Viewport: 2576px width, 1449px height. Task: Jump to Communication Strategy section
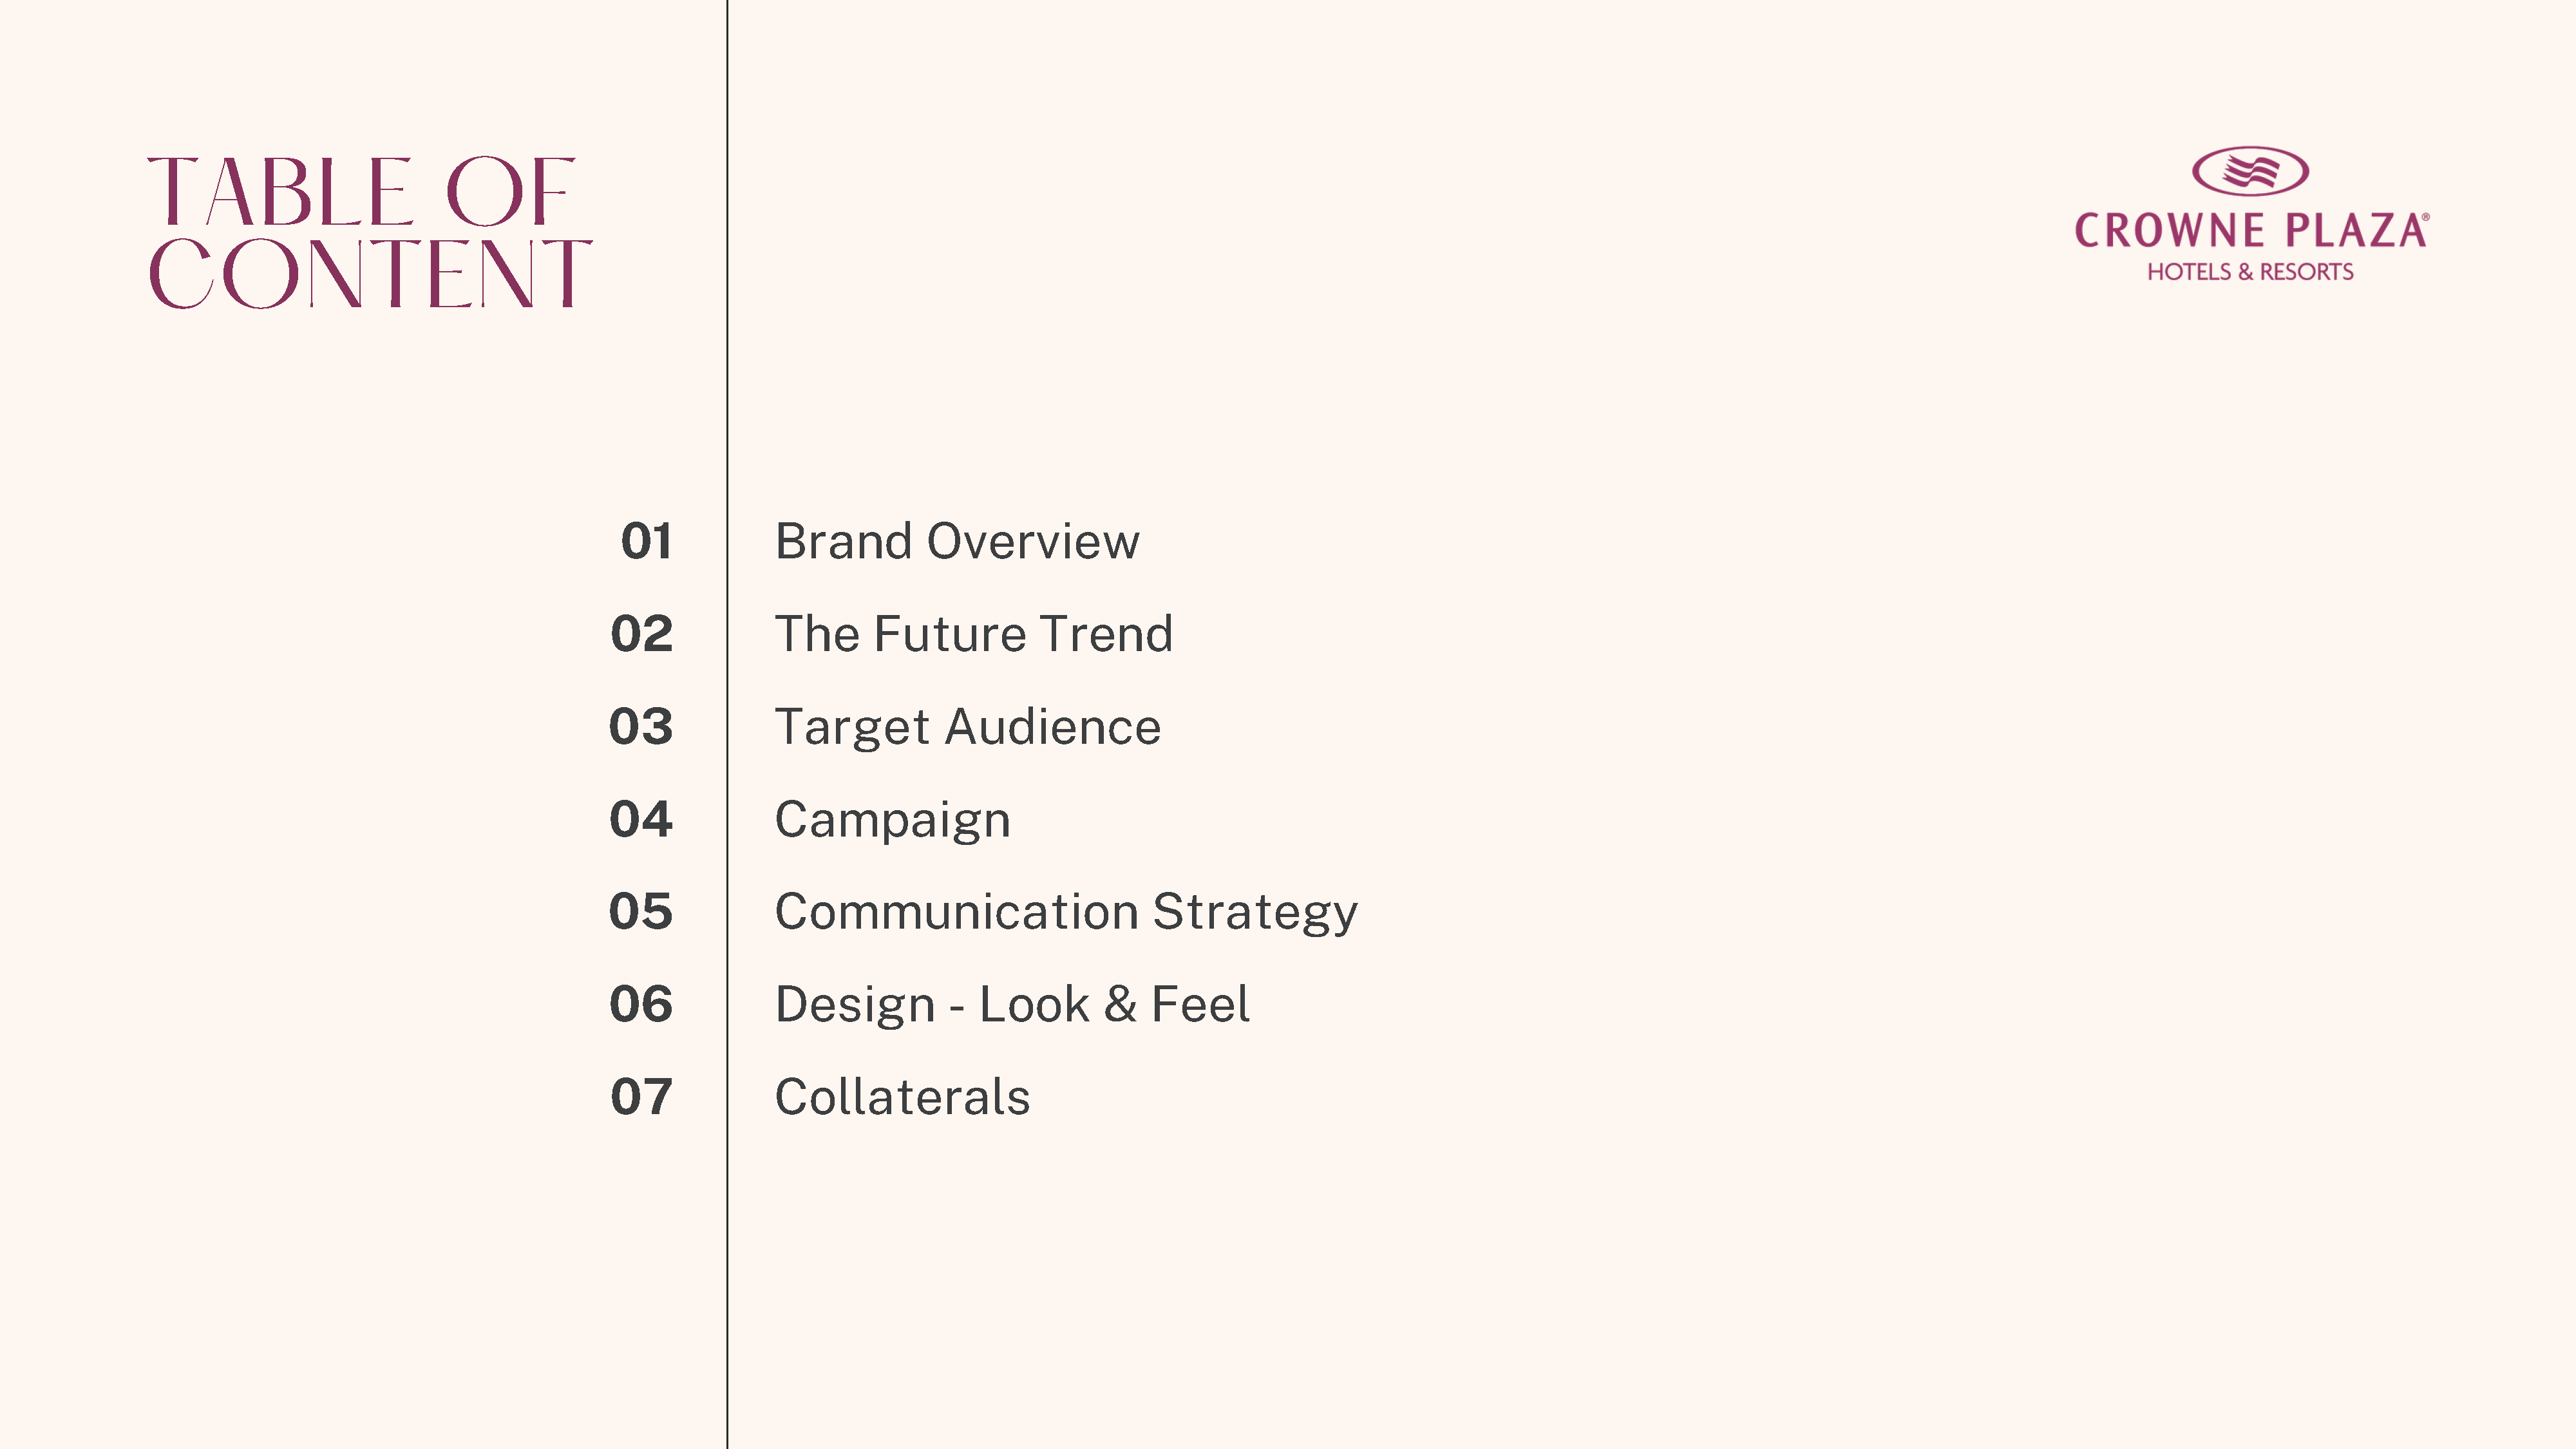coord(1066,913)
